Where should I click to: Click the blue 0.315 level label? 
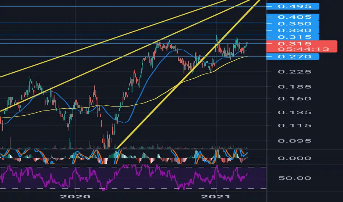point(293,37)
